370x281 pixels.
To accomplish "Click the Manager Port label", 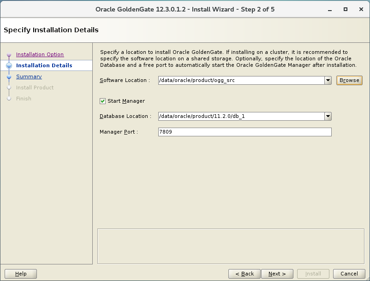I will click(x=119, y=132).
